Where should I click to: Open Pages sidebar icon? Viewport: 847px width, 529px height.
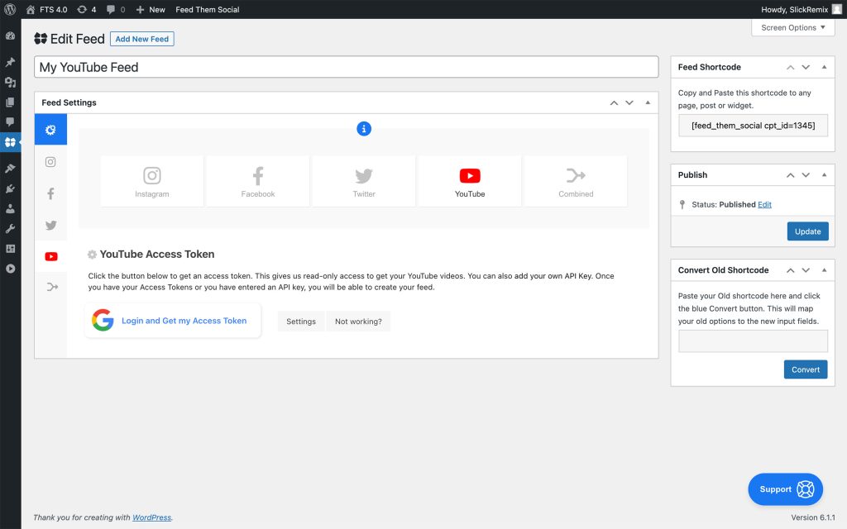(10, 102)
